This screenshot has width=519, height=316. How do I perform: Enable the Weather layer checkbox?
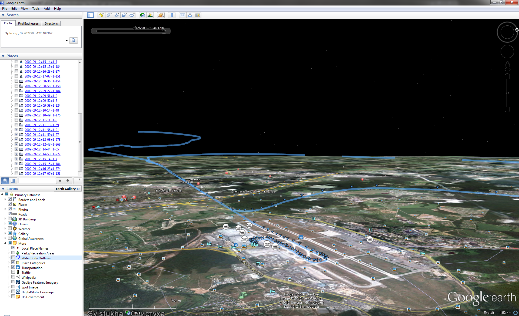coord(10,228)
